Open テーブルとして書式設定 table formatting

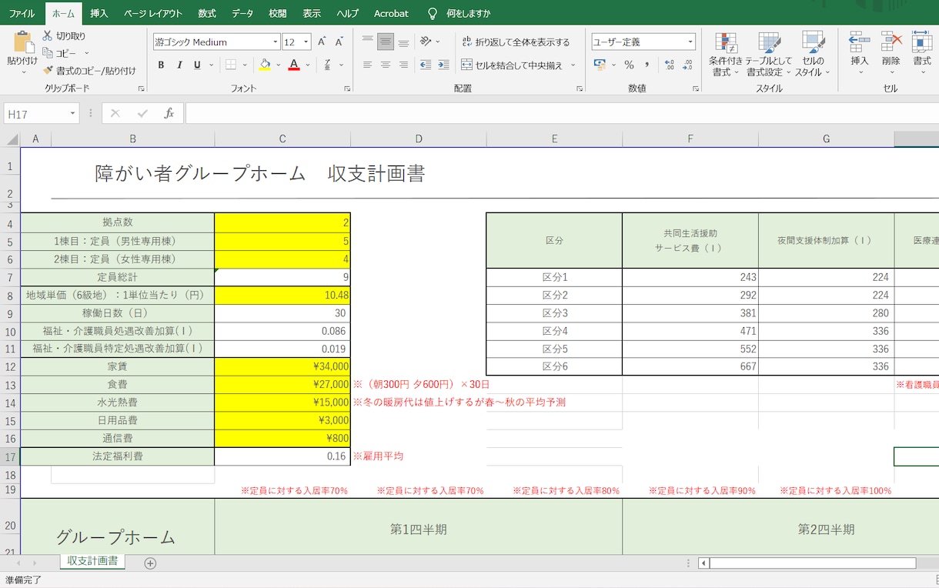(x=768, y=54)
